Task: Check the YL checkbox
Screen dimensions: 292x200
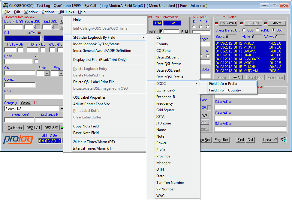Action: 36,61
